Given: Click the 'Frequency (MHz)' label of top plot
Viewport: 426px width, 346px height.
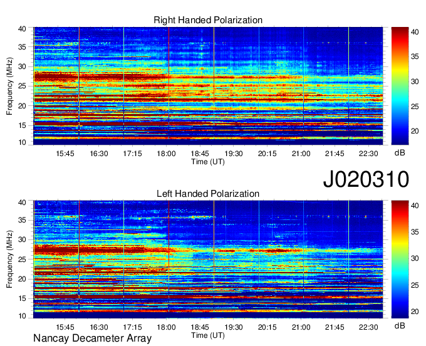Looking at the screenshot, I should 9,86.
